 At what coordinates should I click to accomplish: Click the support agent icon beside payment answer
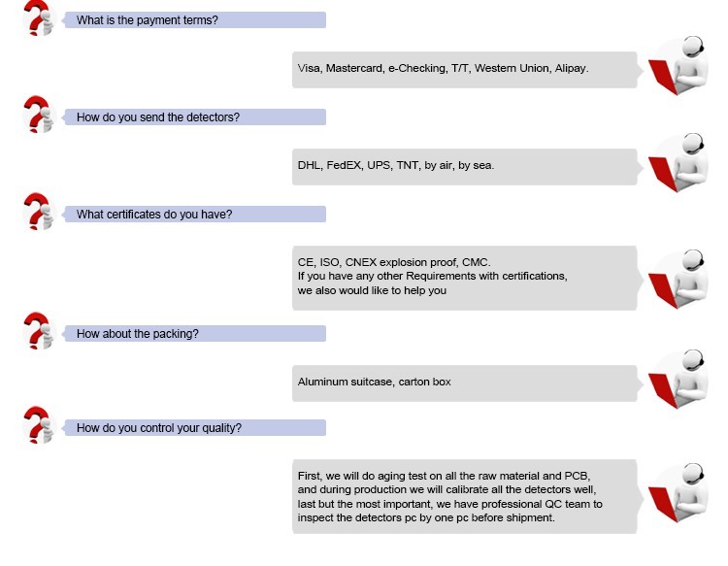tap(678, 65)
